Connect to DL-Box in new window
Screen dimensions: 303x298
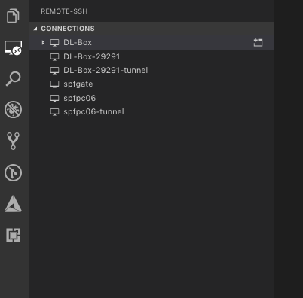[258, 43]
